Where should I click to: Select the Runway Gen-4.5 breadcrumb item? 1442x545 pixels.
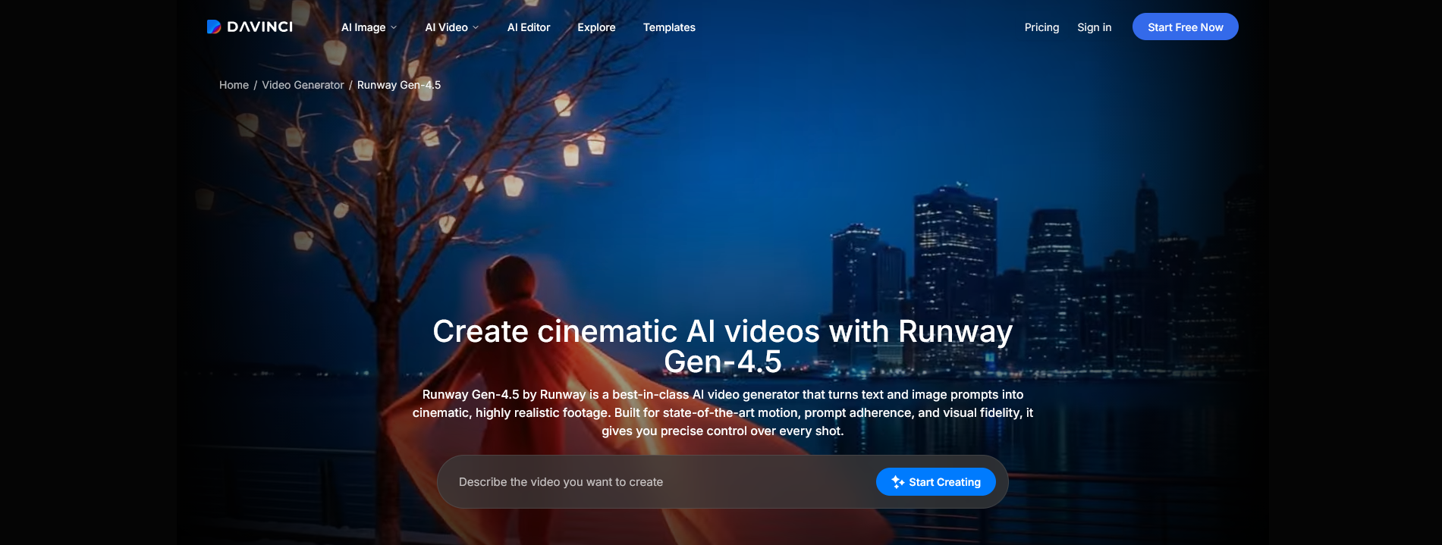pos(399,85)
